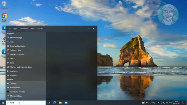Open the weather widget showing Cloudy

[148, 103]
